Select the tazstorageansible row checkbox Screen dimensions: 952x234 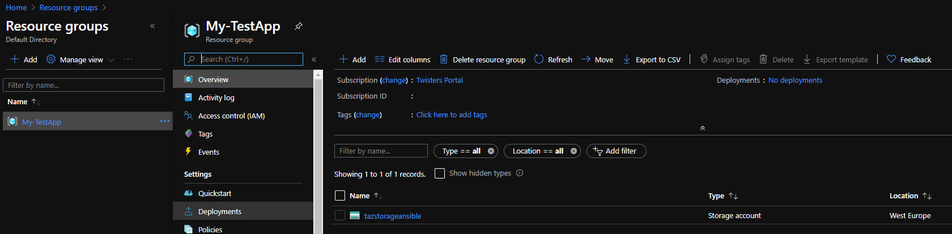[340, 215]
